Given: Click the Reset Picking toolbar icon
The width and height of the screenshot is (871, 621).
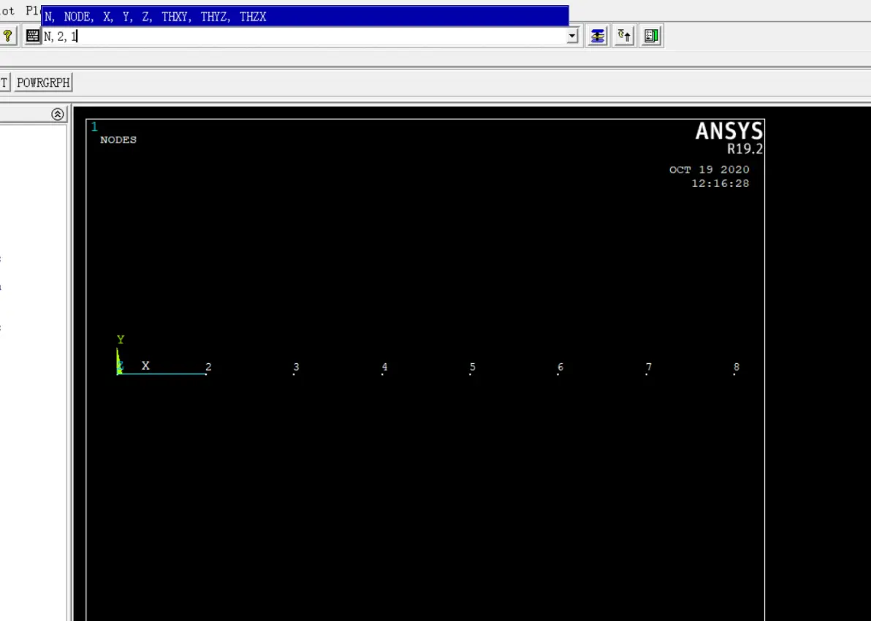Looking at the screenshot, I should (624, 36).
